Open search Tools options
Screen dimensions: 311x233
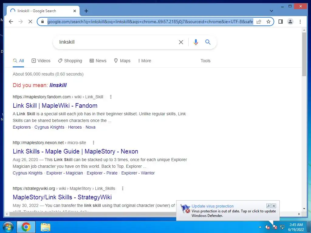[205, 61]
